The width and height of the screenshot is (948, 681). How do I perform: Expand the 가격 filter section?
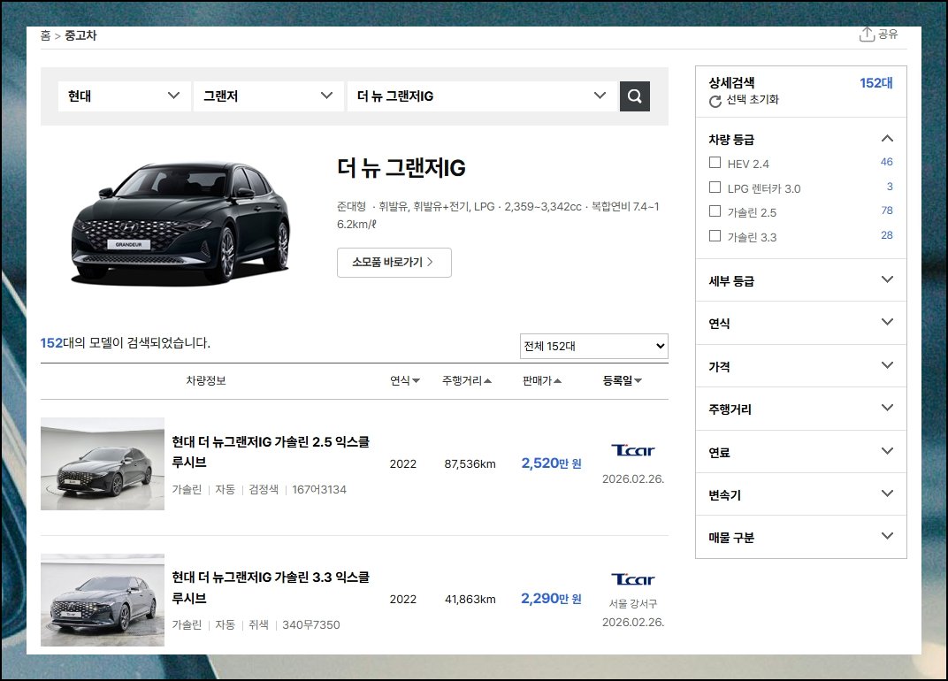800,366
